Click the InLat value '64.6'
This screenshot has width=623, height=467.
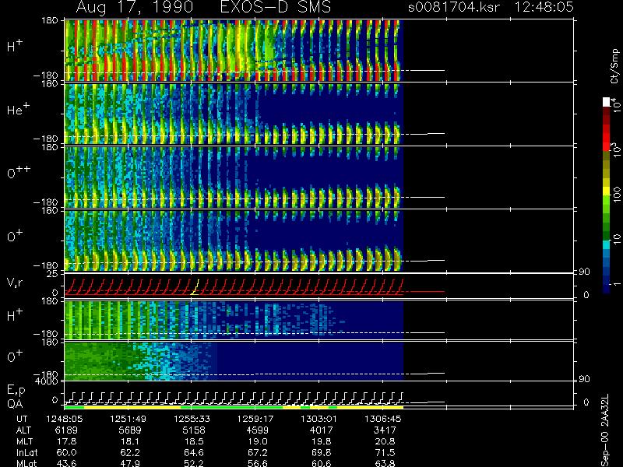(194, 452)
